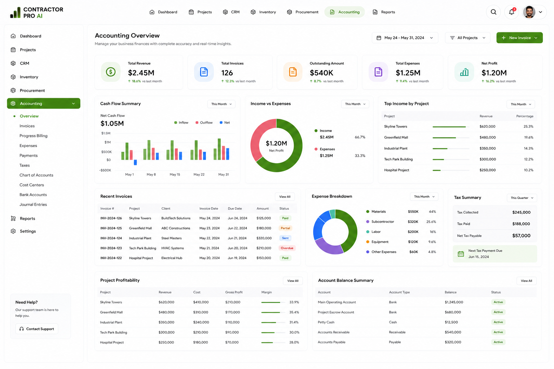
Task: Click the Settings gear icon in sidebar
Action: click(13, 231)
